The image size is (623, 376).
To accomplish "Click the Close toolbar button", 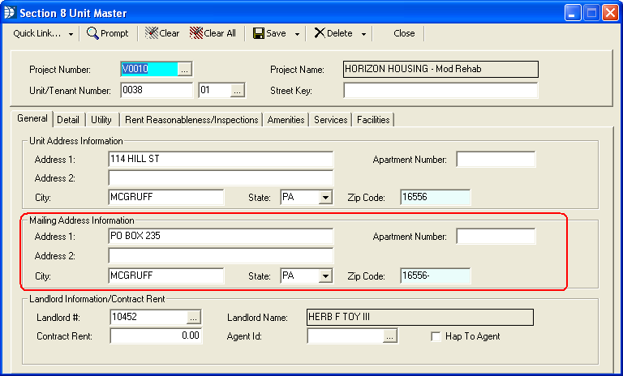I will click(404, 33).
